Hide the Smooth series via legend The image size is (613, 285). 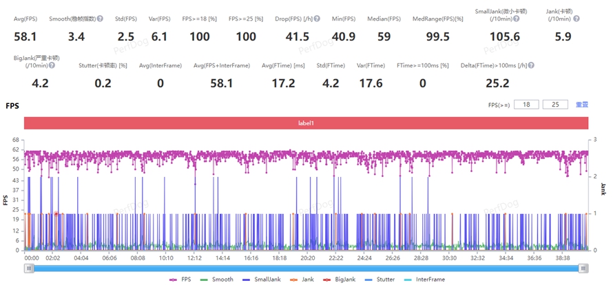[x=219, y=279]
